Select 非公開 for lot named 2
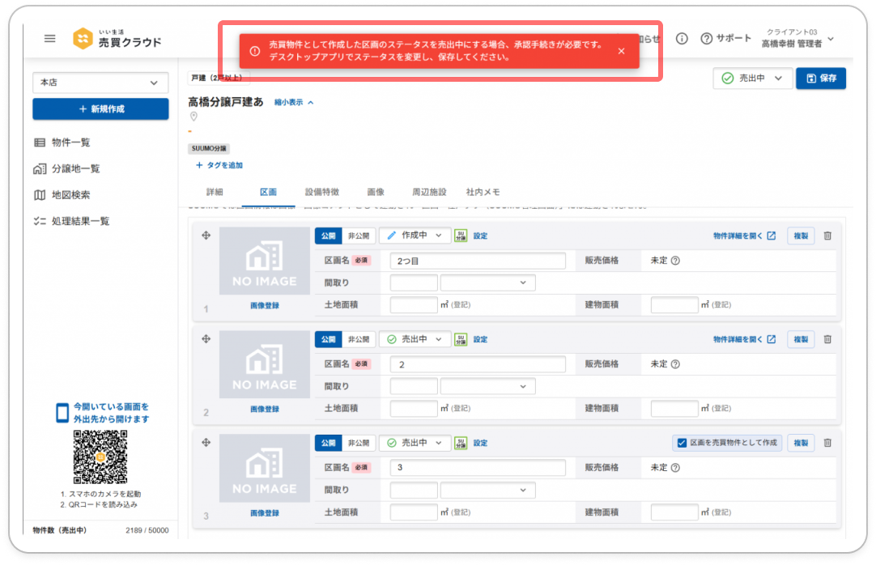876x565 pixels. [359, 339]
